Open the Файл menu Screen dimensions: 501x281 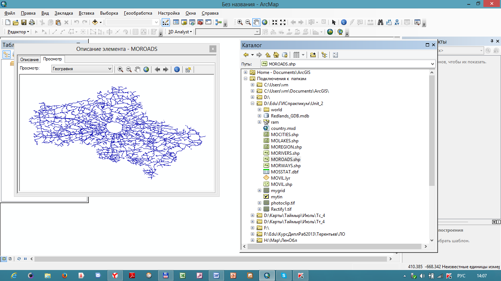point(10,13)
